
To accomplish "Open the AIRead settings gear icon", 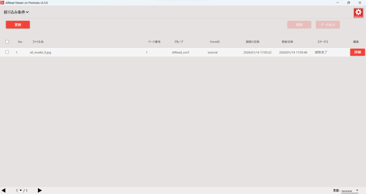I will click(358, 13).
